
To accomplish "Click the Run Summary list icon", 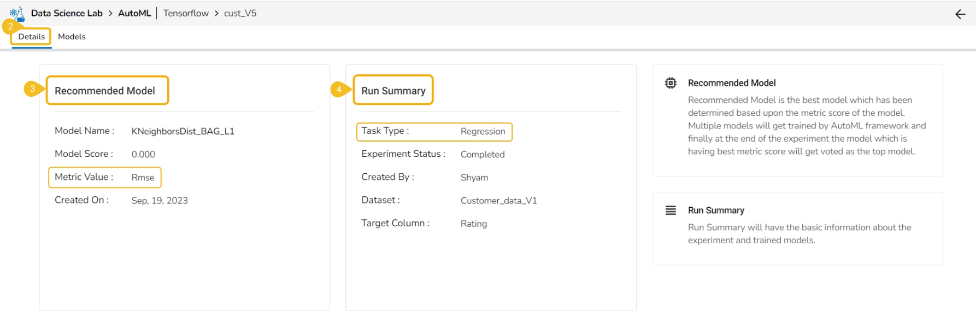I will click(x=671, y=210).
